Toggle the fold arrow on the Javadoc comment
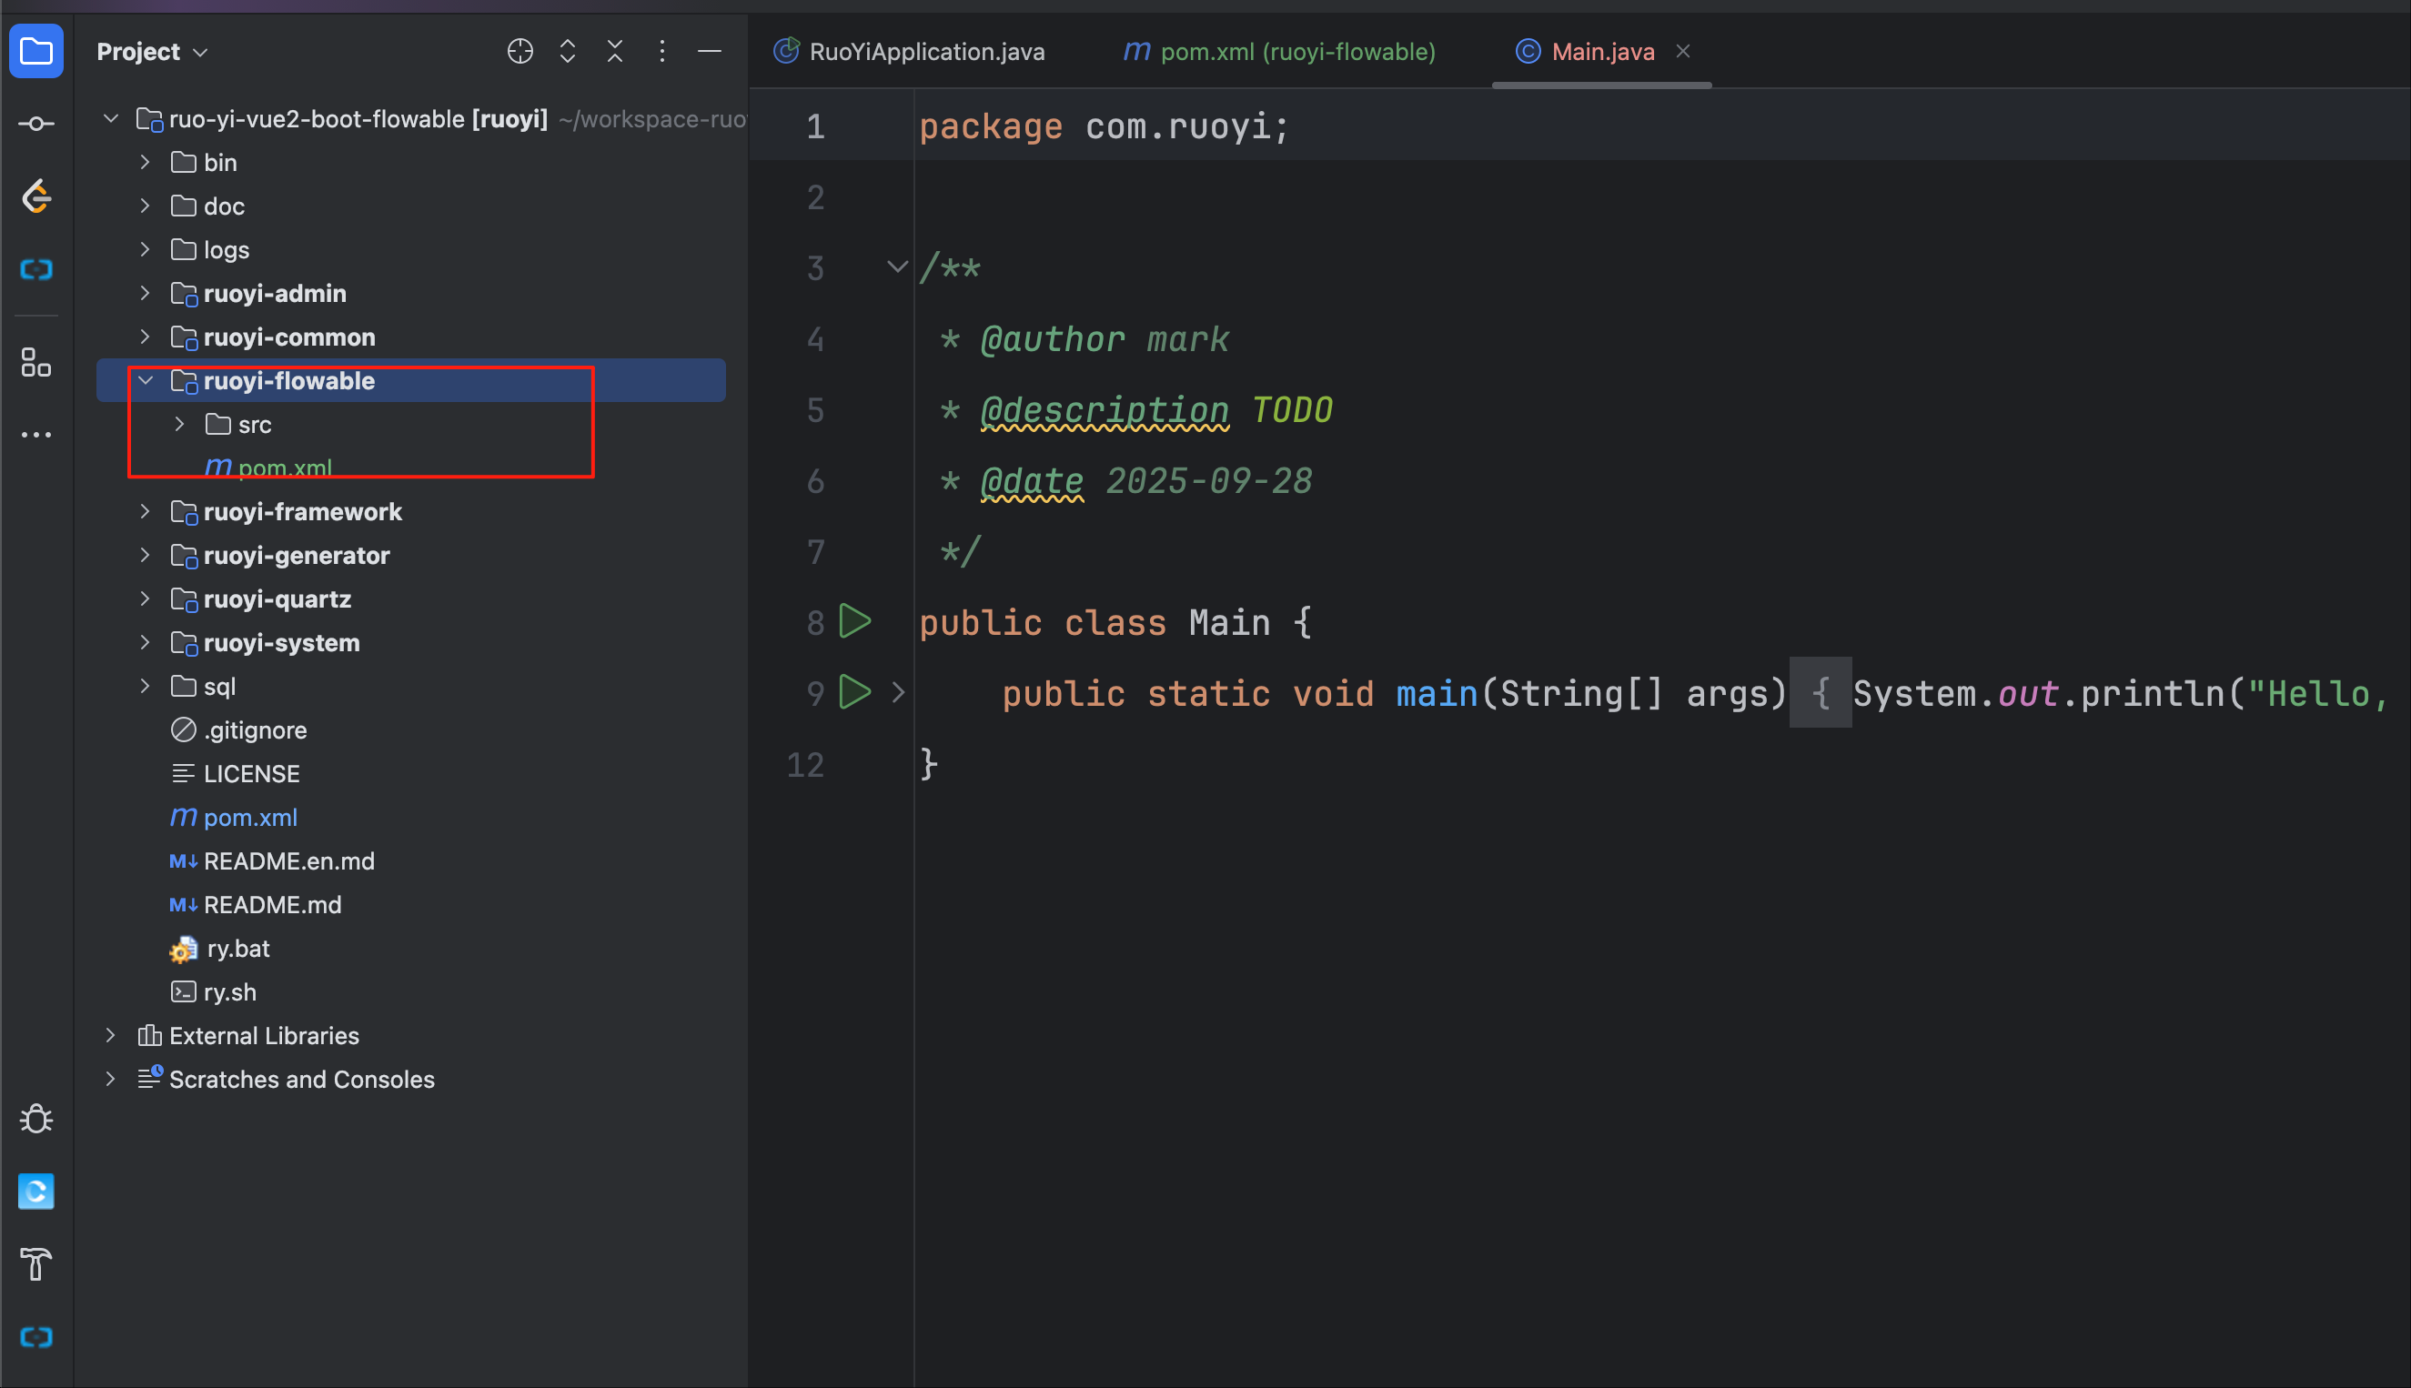 [x=896, y=267]
